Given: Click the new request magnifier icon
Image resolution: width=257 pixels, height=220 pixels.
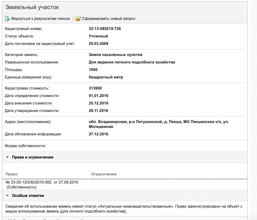Looking at the screenshot, I should 78,19.
